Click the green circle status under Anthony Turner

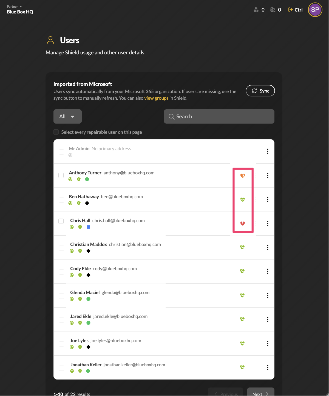pos(87,179)
